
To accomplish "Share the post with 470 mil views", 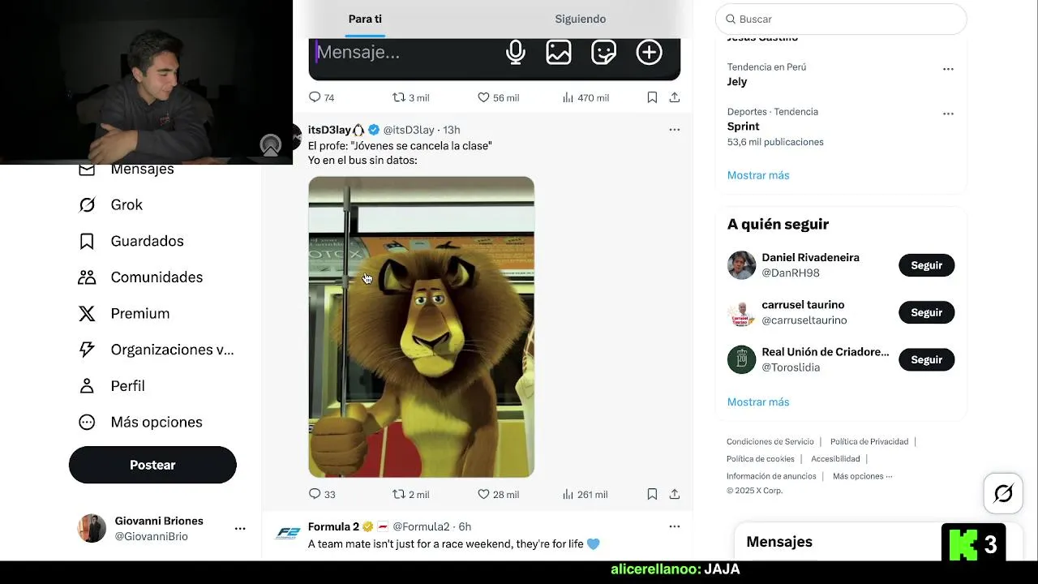I will pos(675,97).
